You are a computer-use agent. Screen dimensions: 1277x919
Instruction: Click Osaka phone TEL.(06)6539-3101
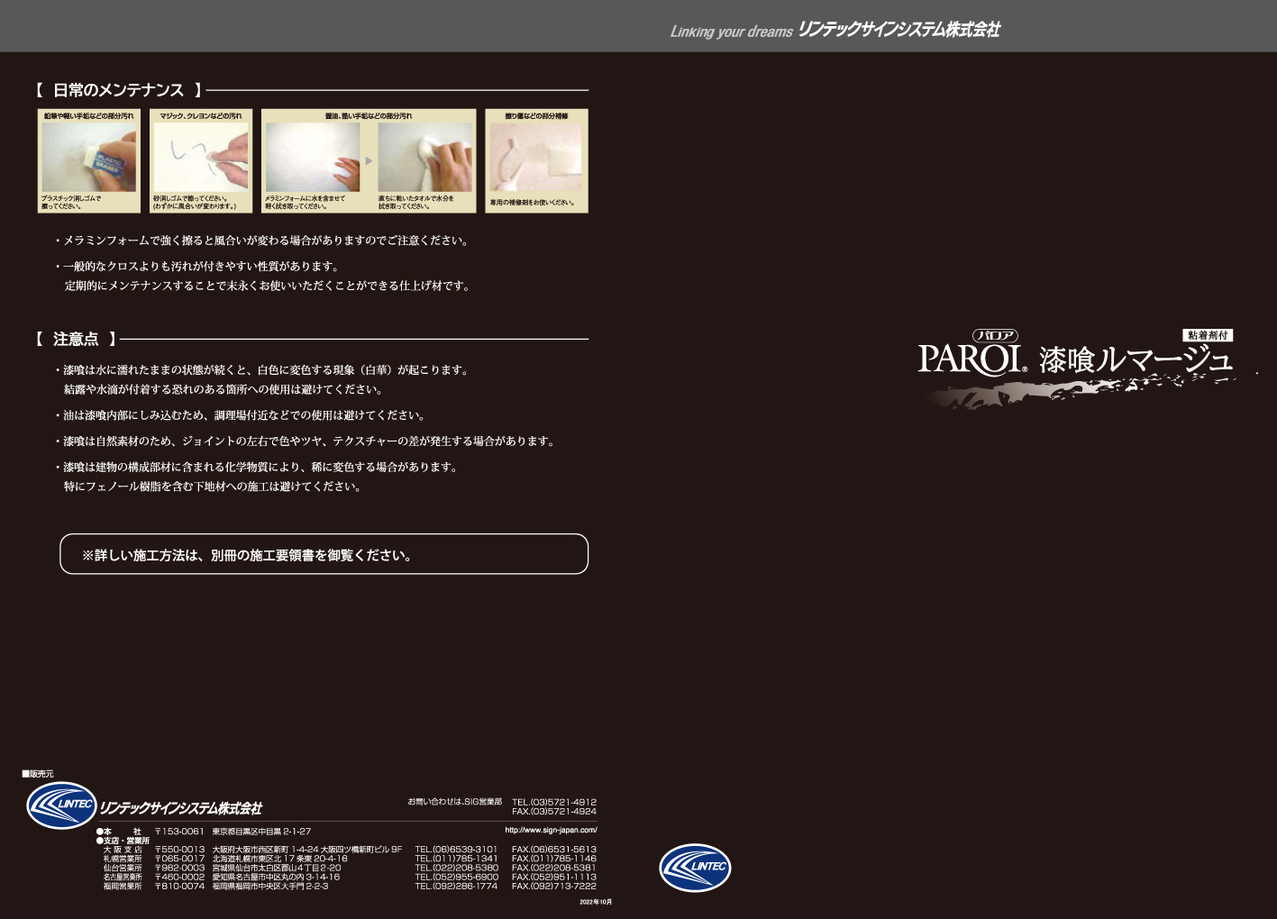(x=456, y=850)
